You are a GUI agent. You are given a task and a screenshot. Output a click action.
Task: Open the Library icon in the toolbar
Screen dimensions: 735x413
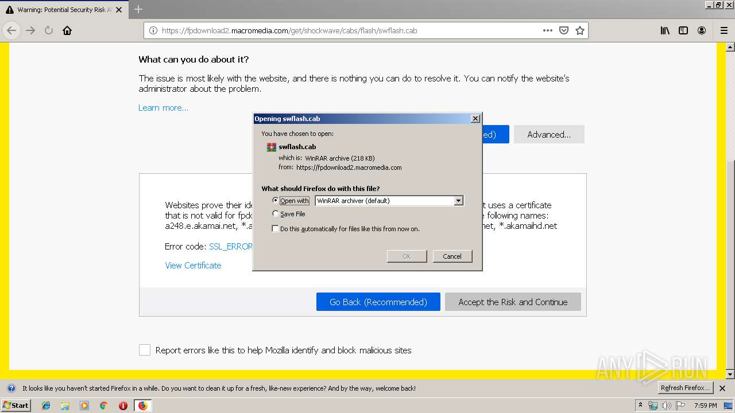click(x=665, y=30)
